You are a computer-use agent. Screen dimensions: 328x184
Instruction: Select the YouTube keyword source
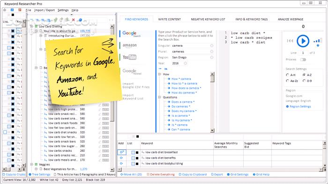coord(129,57)
